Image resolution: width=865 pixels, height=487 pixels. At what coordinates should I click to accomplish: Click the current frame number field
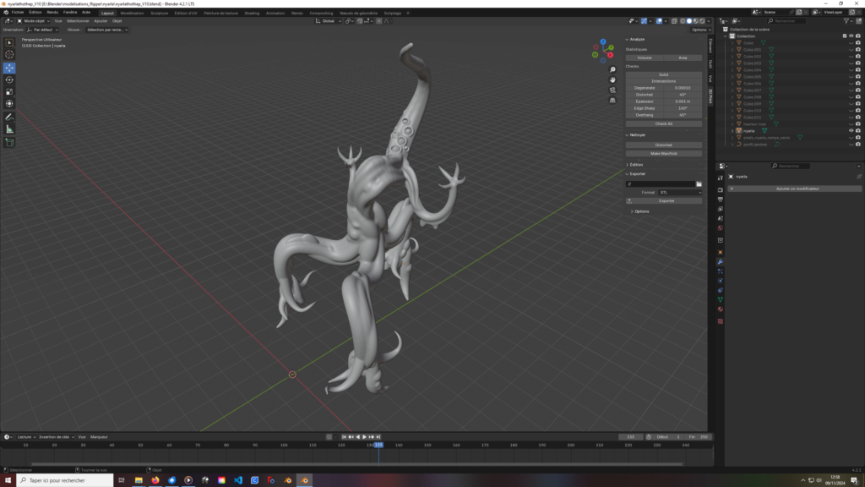pyautogui.click(x=630, y=437)
